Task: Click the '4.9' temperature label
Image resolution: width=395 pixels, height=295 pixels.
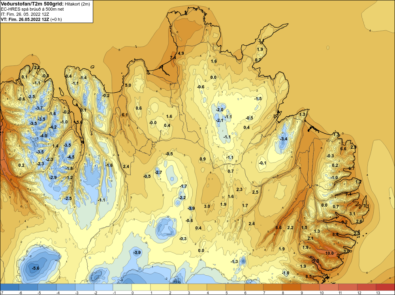Action: coord(181,53)
